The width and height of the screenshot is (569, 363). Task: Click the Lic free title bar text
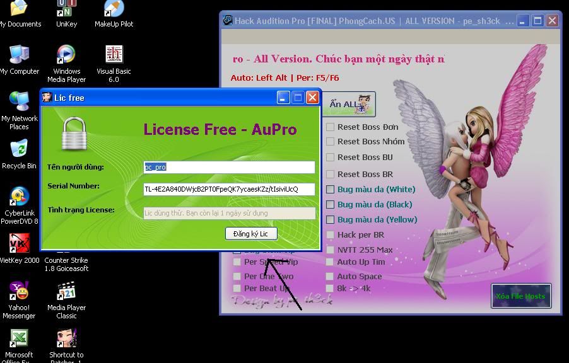(69, 98)
